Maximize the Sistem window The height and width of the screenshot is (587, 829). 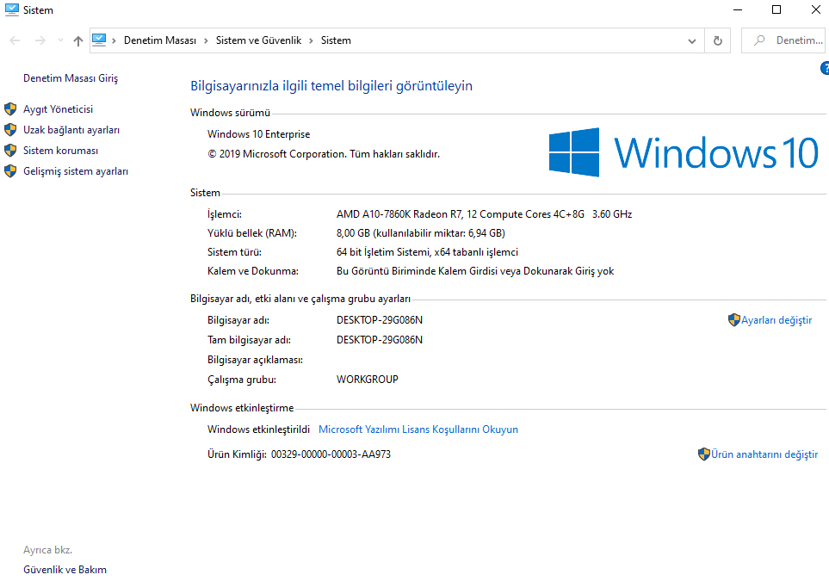tap(776, 10)
